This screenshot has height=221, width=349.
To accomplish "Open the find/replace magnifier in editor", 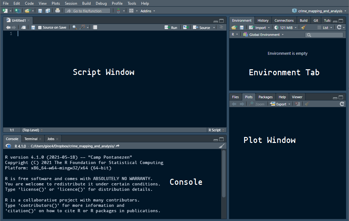I will 75,27.
